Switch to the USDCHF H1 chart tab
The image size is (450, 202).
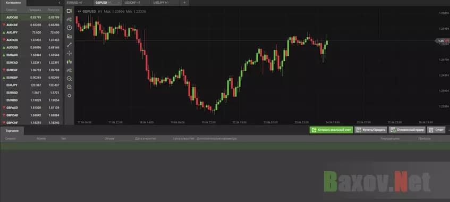[137, 3]
